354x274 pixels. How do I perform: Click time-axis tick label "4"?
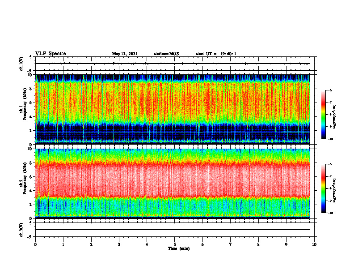147,244
